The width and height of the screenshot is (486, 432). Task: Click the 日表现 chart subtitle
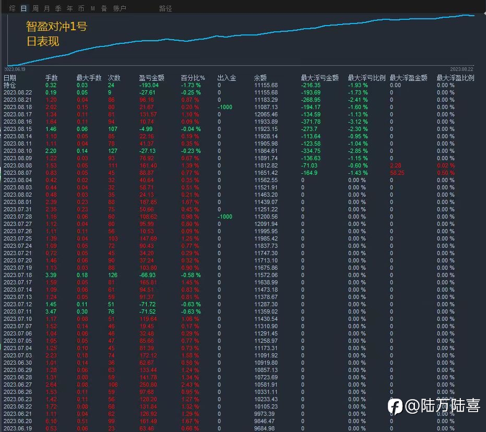click(42, 42)
